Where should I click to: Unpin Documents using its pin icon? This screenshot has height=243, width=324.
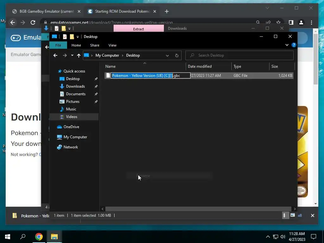click(x=96, y=94)
